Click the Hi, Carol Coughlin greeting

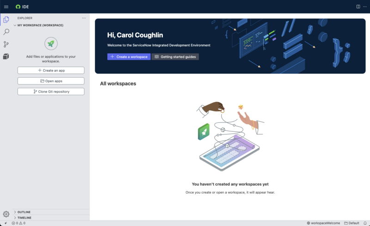pyautogui.click(x=135, y=35)
